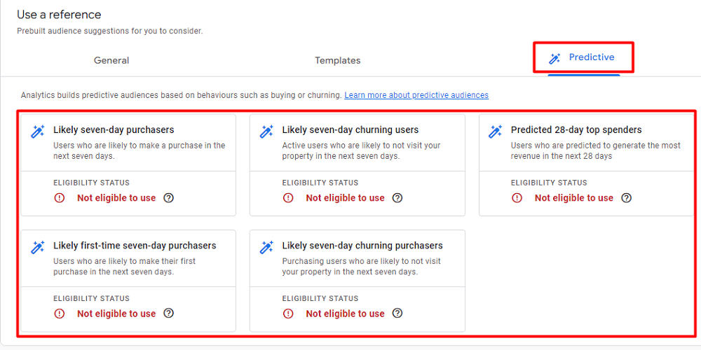The image size is (701, 350).
Task: Pick Likely first-time seven-day purchasers title
Action: click(x=135, y=246)
